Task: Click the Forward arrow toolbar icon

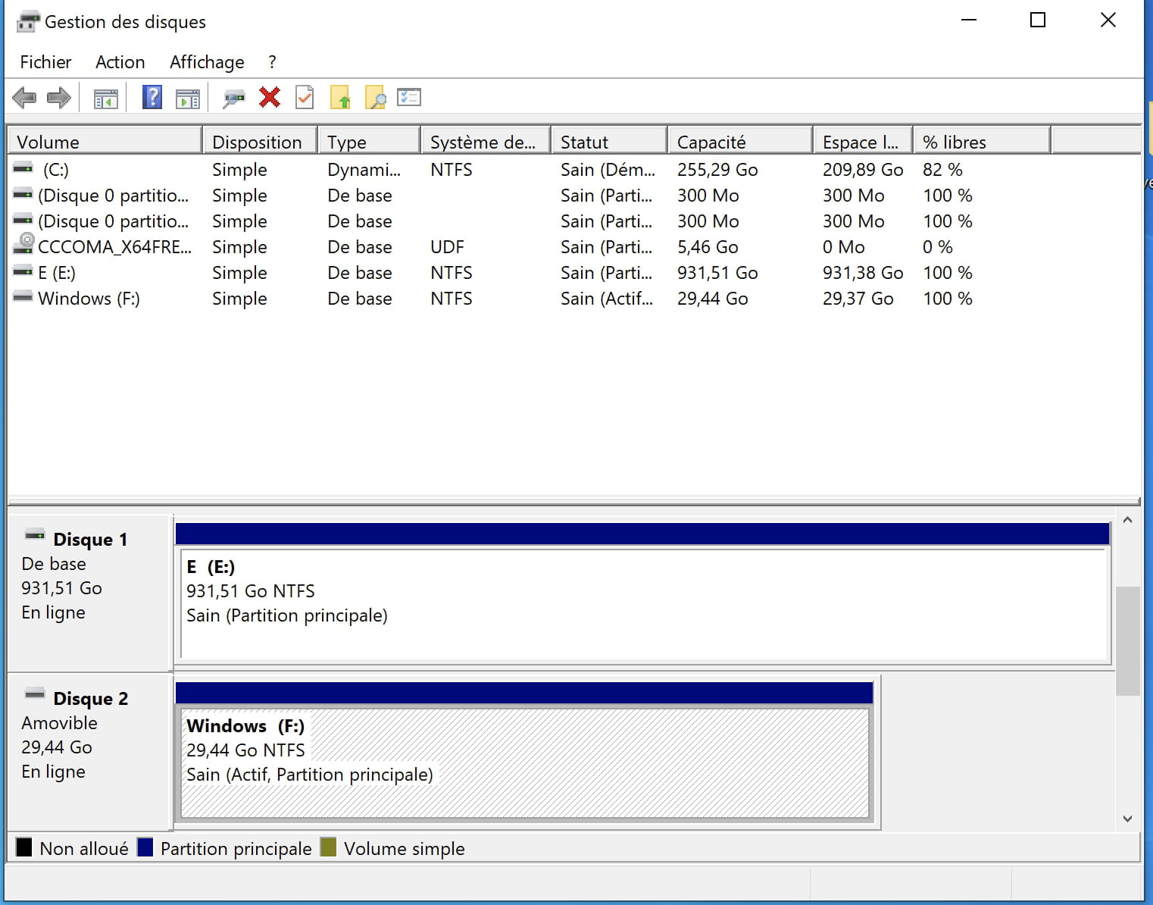Action: tap(59, 98)
